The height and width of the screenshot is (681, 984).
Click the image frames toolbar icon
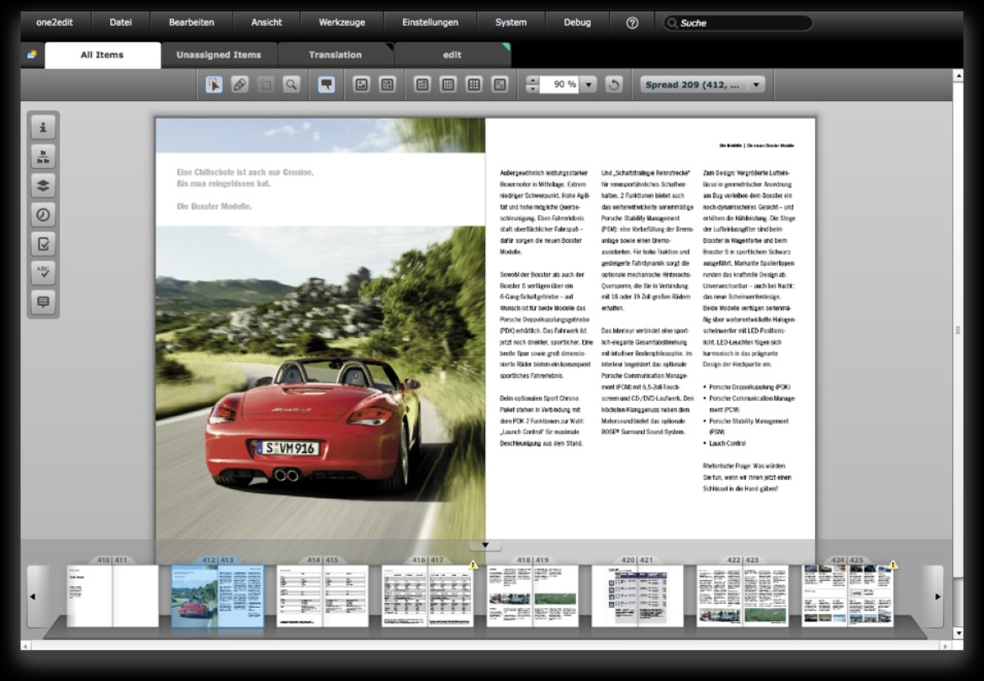click(362, 85)
